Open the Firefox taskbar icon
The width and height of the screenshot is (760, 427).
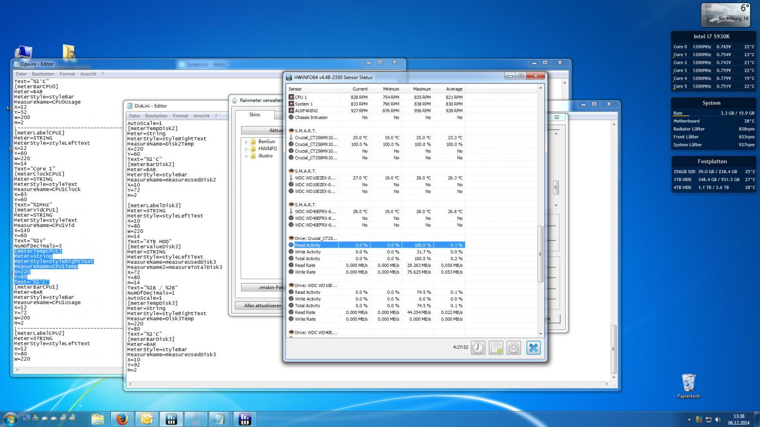click(122, 419)
